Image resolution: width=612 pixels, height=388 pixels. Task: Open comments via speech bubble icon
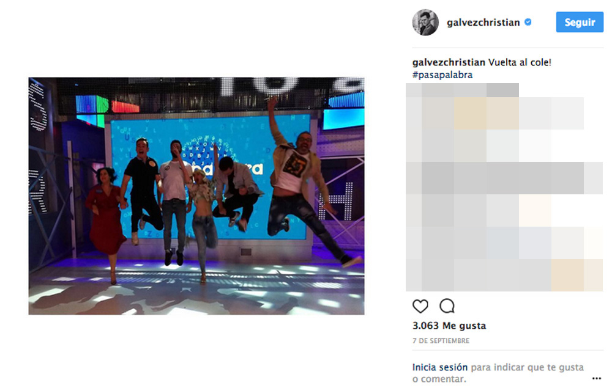pos(447,306)
